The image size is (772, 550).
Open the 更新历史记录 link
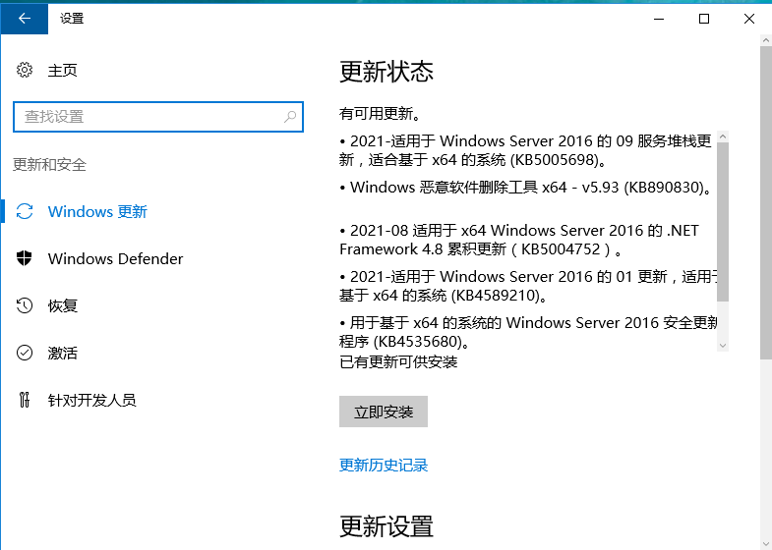(x=384, y=466)
